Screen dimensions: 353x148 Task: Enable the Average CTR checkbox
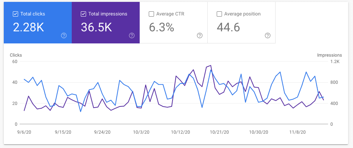coord(151,14)
